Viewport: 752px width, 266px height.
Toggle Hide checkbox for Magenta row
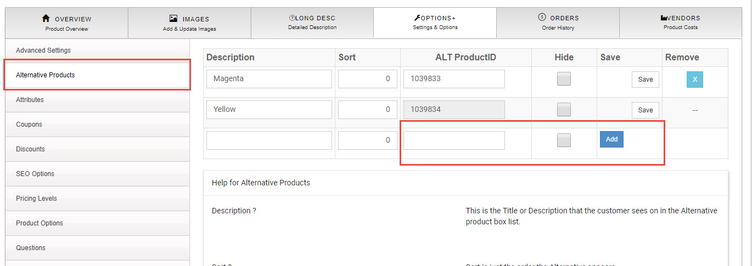(x=564, y=79)
